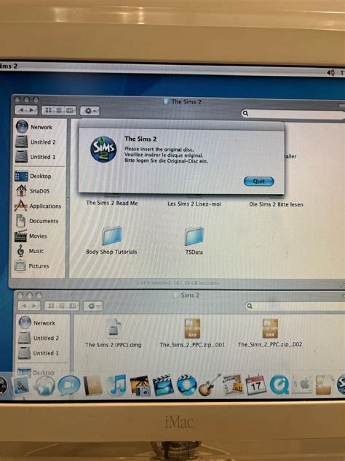The height and width of the screenshot is (461, 345).
Task: Launch iChat from the Dock
Action: tap(69, 386)
